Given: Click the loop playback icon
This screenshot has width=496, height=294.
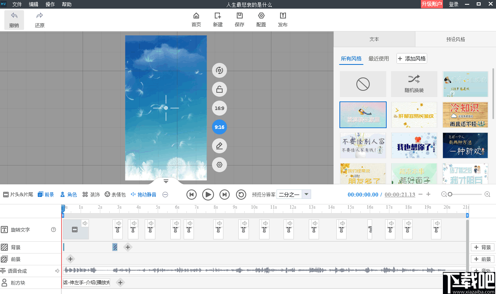Looking at the screenshot, I should coord(241,195).
